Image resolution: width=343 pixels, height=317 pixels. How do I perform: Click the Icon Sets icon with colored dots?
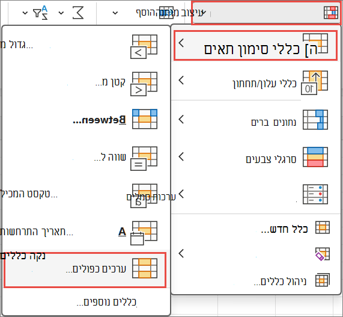pyautogui.click(x=315, y=194)
